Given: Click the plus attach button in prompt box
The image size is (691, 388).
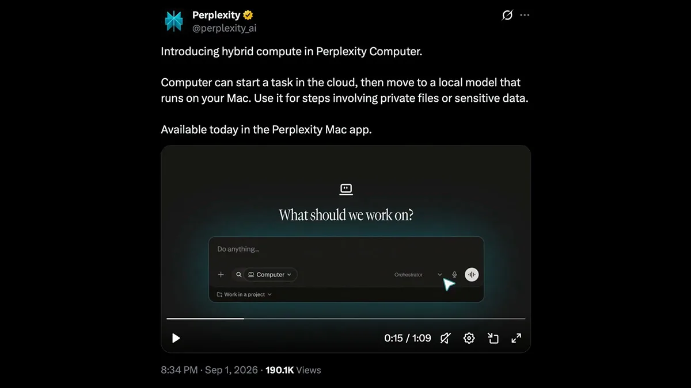Looking at the screenshot, I should (221, 275).
